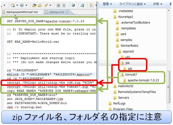
Task: Click line 'SET SERVER_DIR_NAME=apache-tomcat-7.0.23'
Action: click(46, 21)
